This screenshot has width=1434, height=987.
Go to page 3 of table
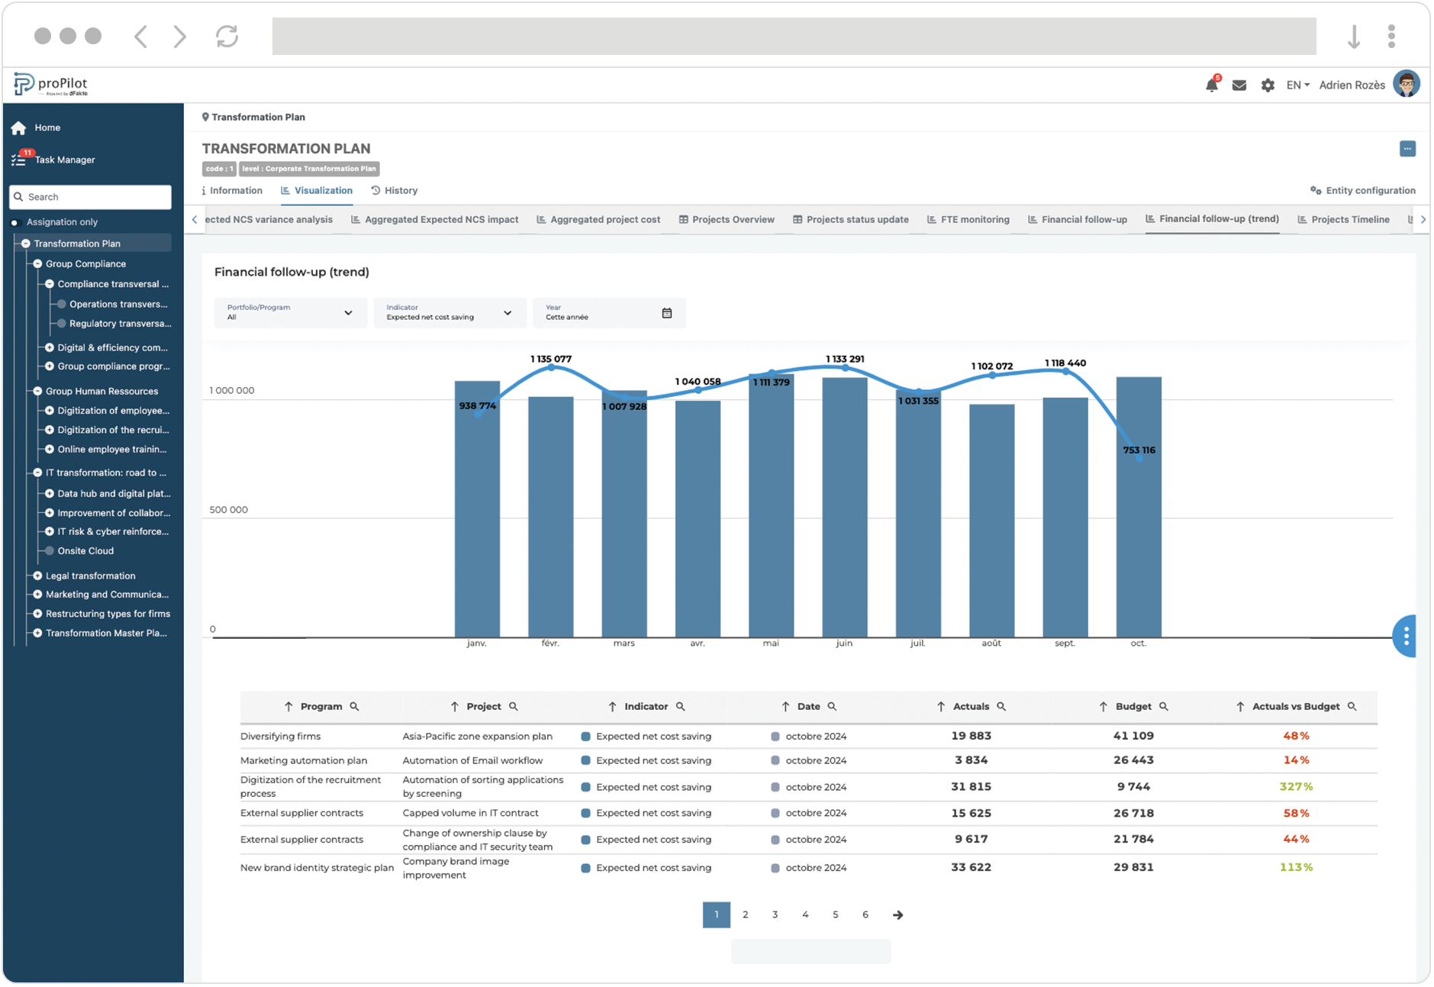tap(775, 914)
